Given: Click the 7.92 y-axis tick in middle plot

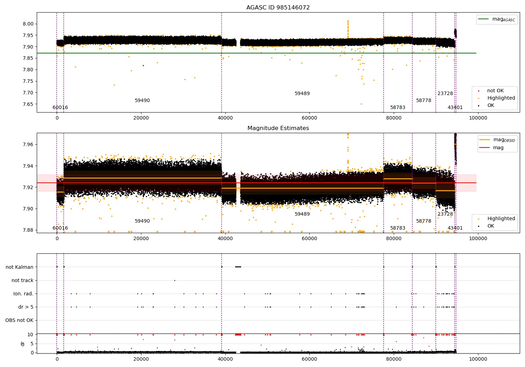Looking at the screenshot, I should click(28, 187).
